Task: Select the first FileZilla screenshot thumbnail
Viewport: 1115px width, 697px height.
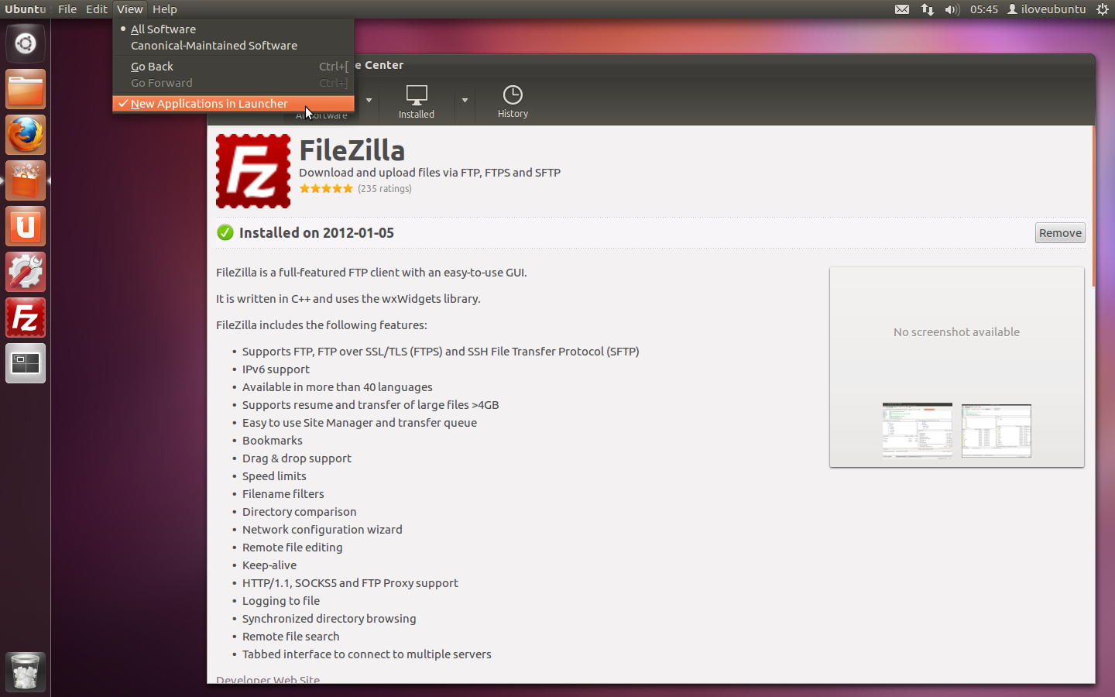Action: pos(918,431)
